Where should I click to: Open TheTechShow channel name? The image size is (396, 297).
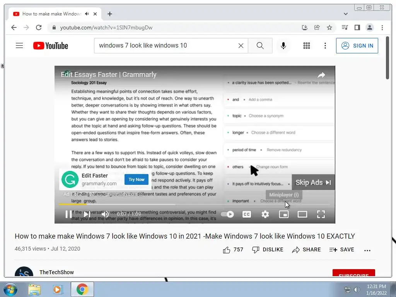[x=56, y=272]
